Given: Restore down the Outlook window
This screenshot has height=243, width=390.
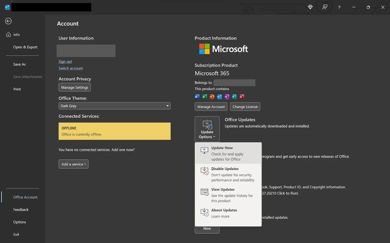Looking at the screenshot, I should pyautogui.click(x=368, y=7).
